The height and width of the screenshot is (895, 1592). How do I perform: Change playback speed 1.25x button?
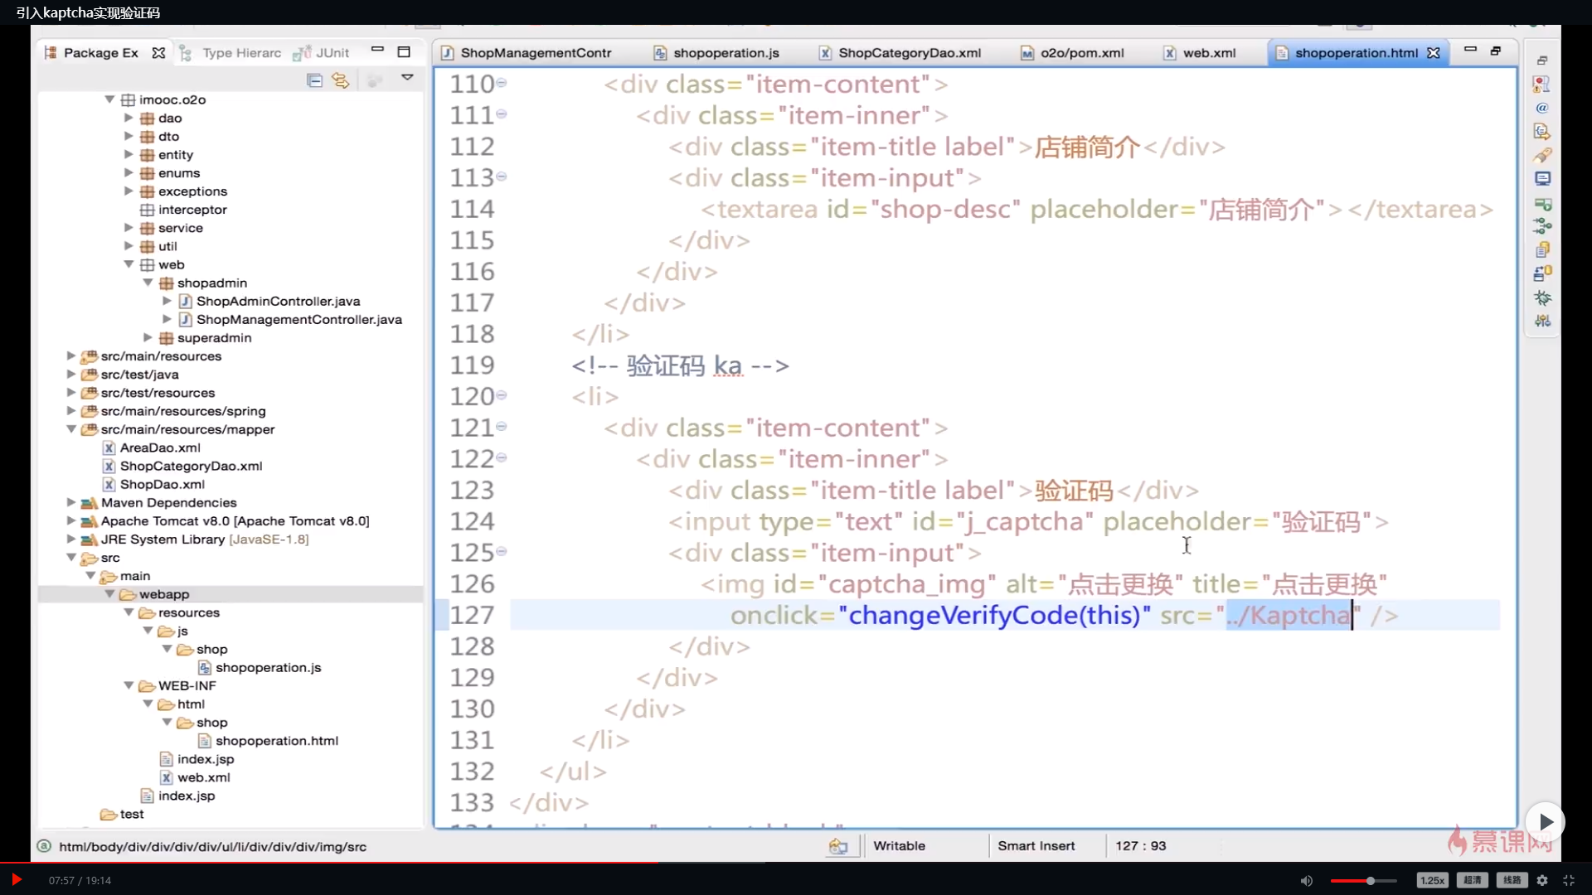coord(1432,881)
